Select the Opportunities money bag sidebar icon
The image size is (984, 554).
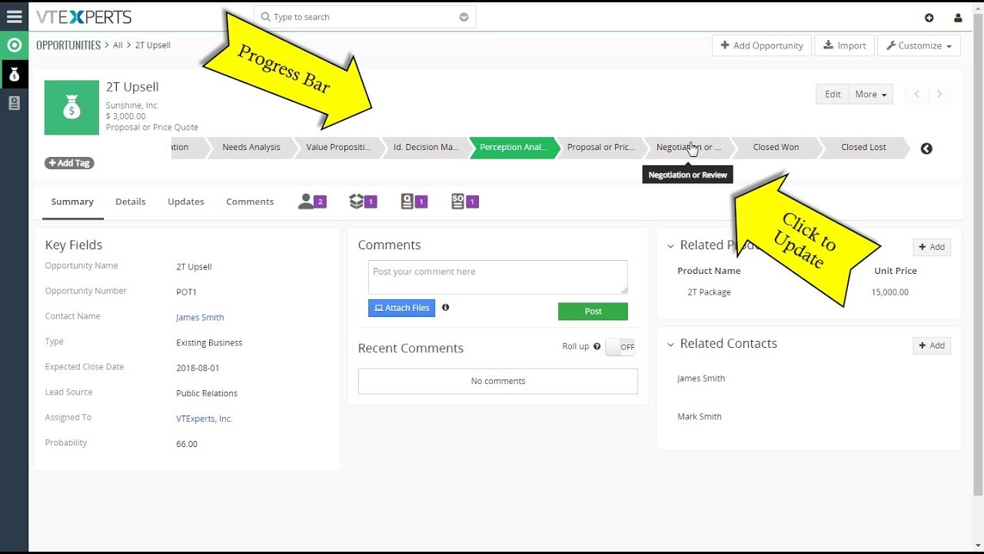[x=14, y=75]
